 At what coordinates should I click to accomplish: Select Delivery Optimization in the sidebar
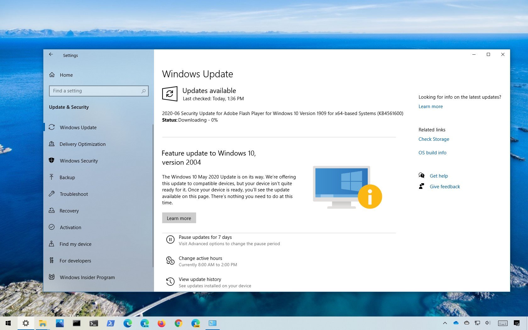pyautogui.click(x=82, y=144)
